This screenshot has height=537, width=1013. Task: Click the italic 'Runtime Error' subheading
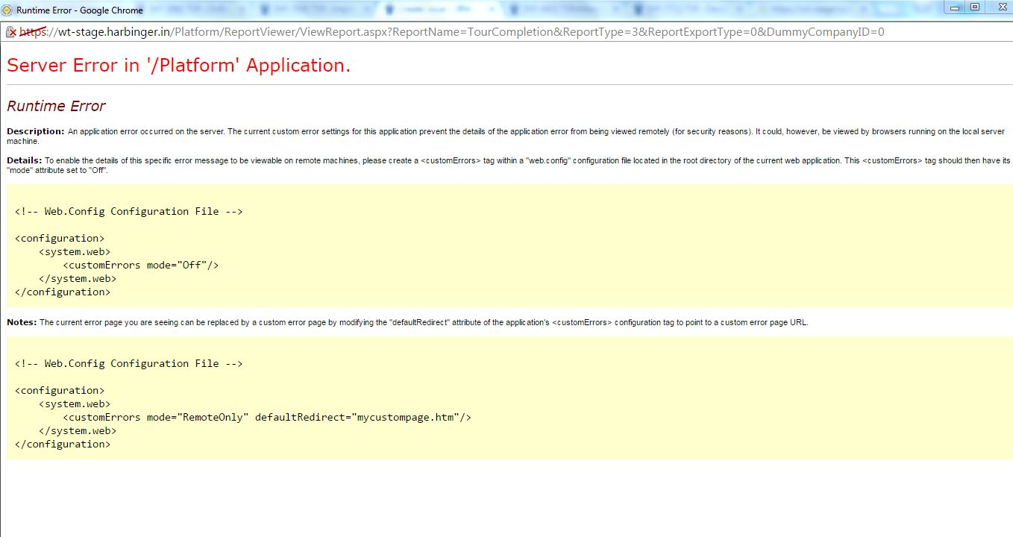(56, 106)
